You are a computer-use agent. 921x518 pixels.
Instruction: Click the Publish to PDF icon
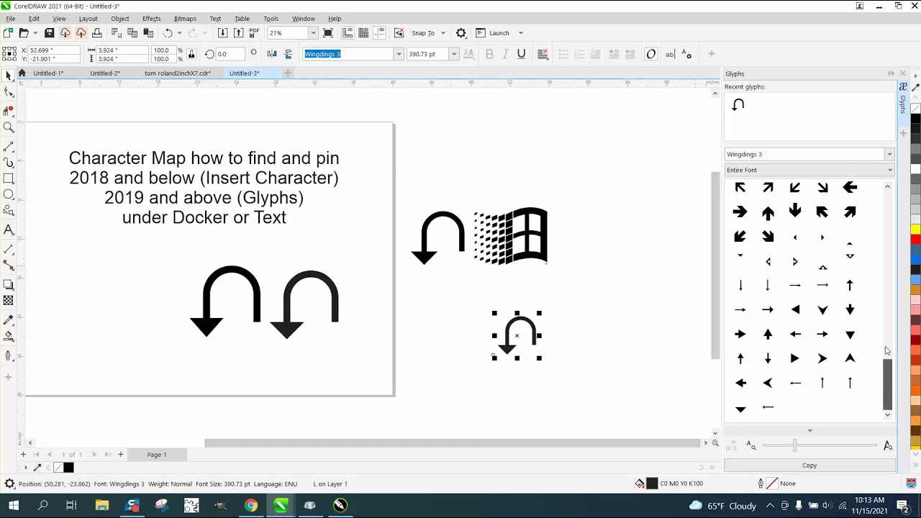(x=254, y=33)
